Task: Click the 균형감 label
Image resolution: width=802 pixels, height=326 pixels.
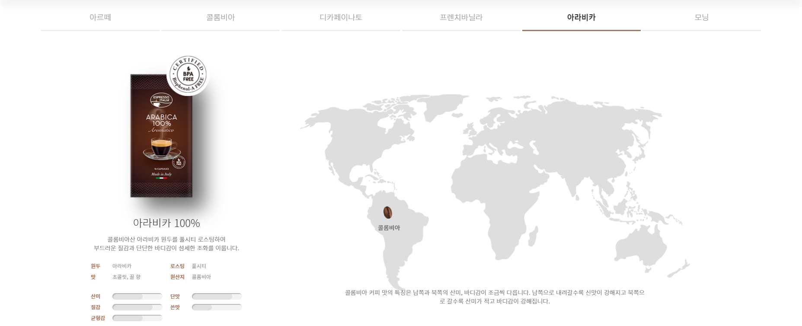Action: click(98, 318)
